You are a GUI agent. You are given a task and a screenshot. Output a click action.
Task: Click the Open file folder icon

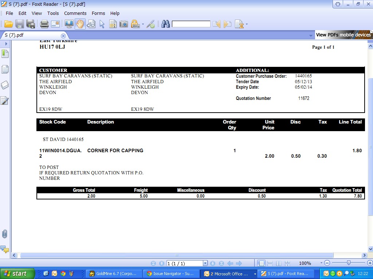coord(9,24)
